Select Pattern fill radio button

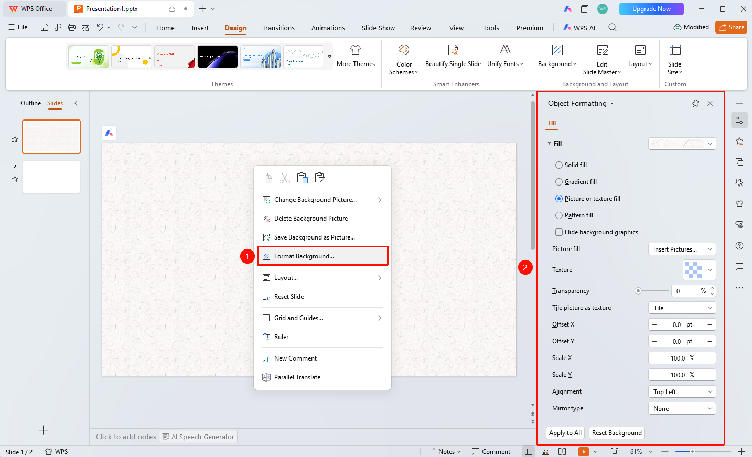559,215
